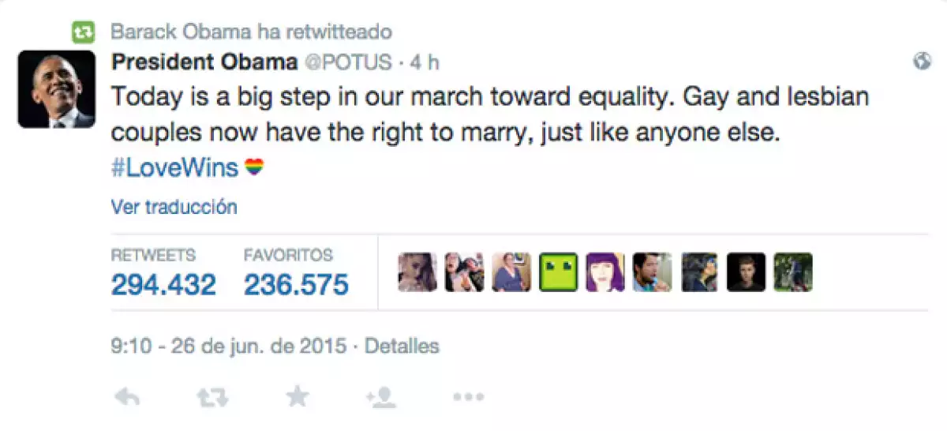
Task: Click "Ver traducción" to translate the tweet
Action: pos(174,208)
